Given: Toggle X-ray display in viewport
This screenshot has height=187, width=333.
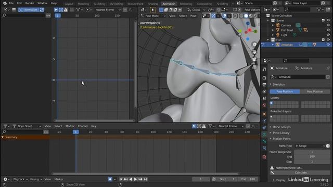Looking at the screenshot, I should point(235,16).
